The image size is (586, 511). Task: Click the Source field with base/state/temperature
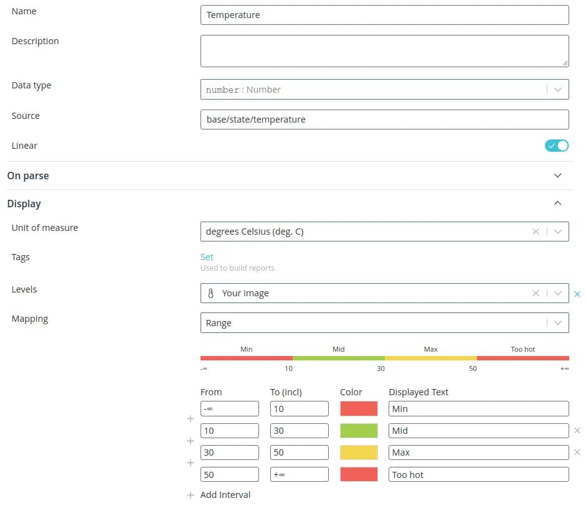pos(384,120)
